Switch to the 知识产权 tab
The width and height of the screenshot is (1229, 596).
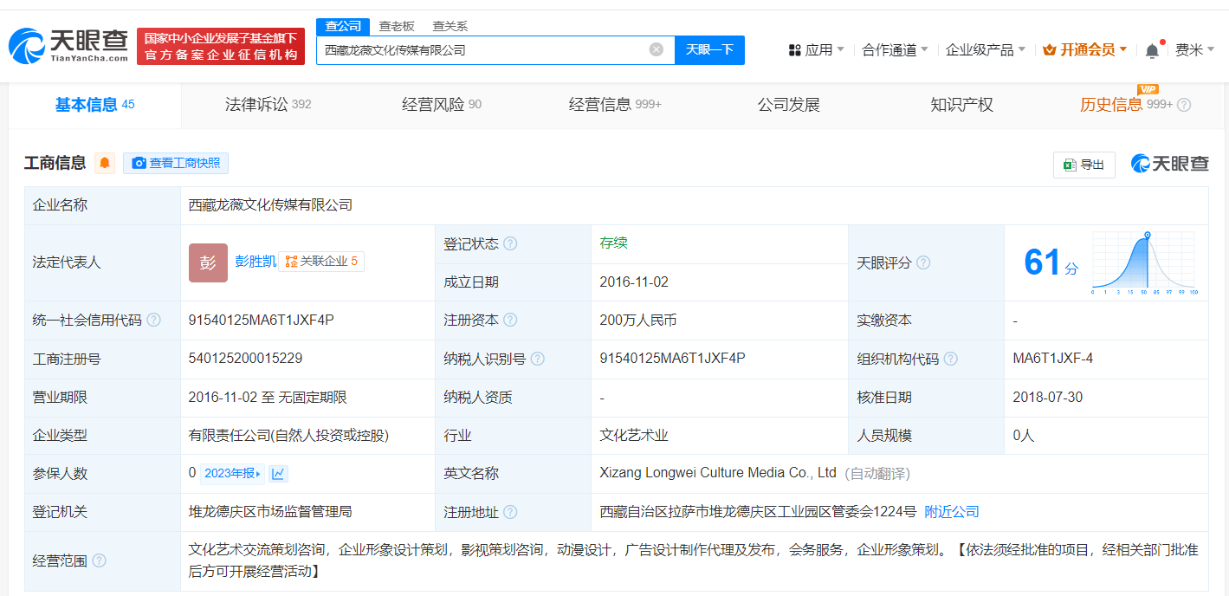click(961, 105)
